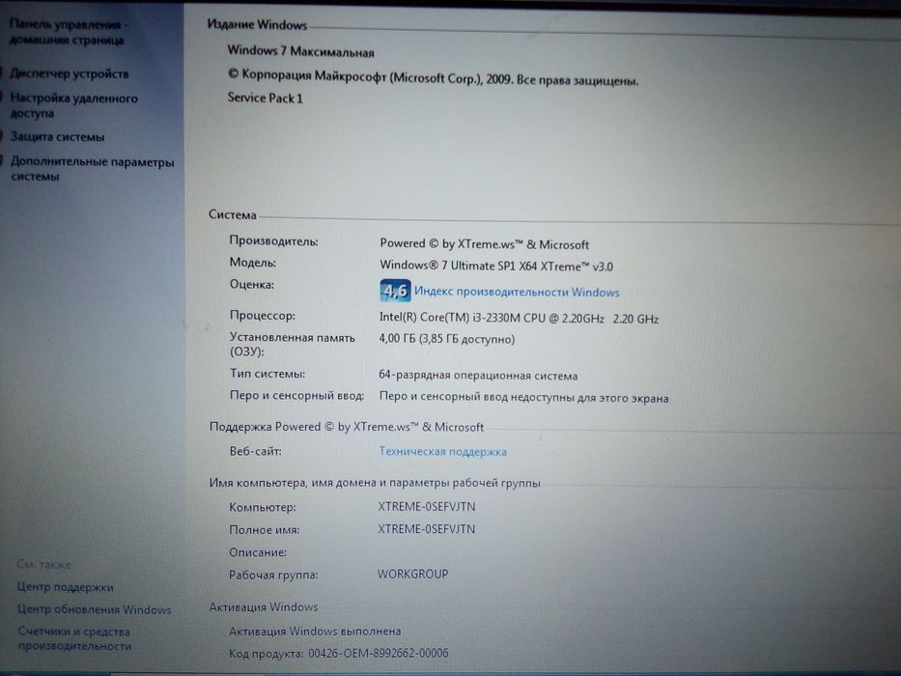Open Счетчики и средства производительности
901x676 pixels.
coord(74,638)
